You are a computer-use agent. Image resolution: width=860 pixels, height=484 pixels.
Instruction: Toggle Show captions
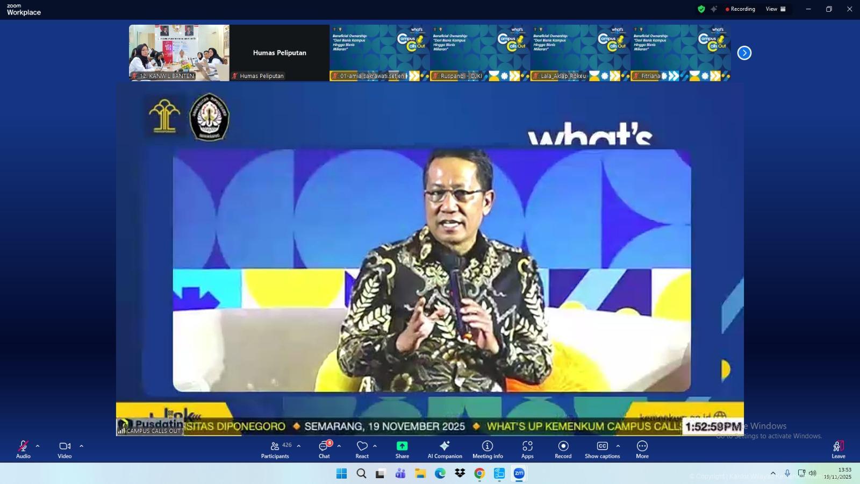602,450
